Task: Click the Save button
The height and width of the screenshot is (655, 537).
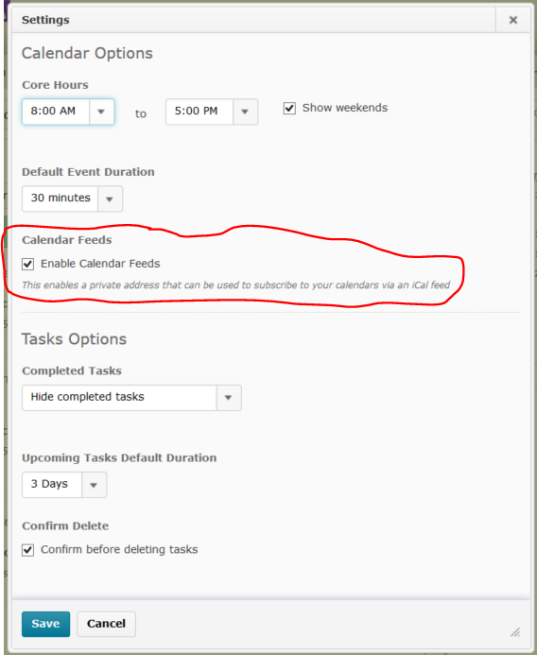Action: [46, 624]
